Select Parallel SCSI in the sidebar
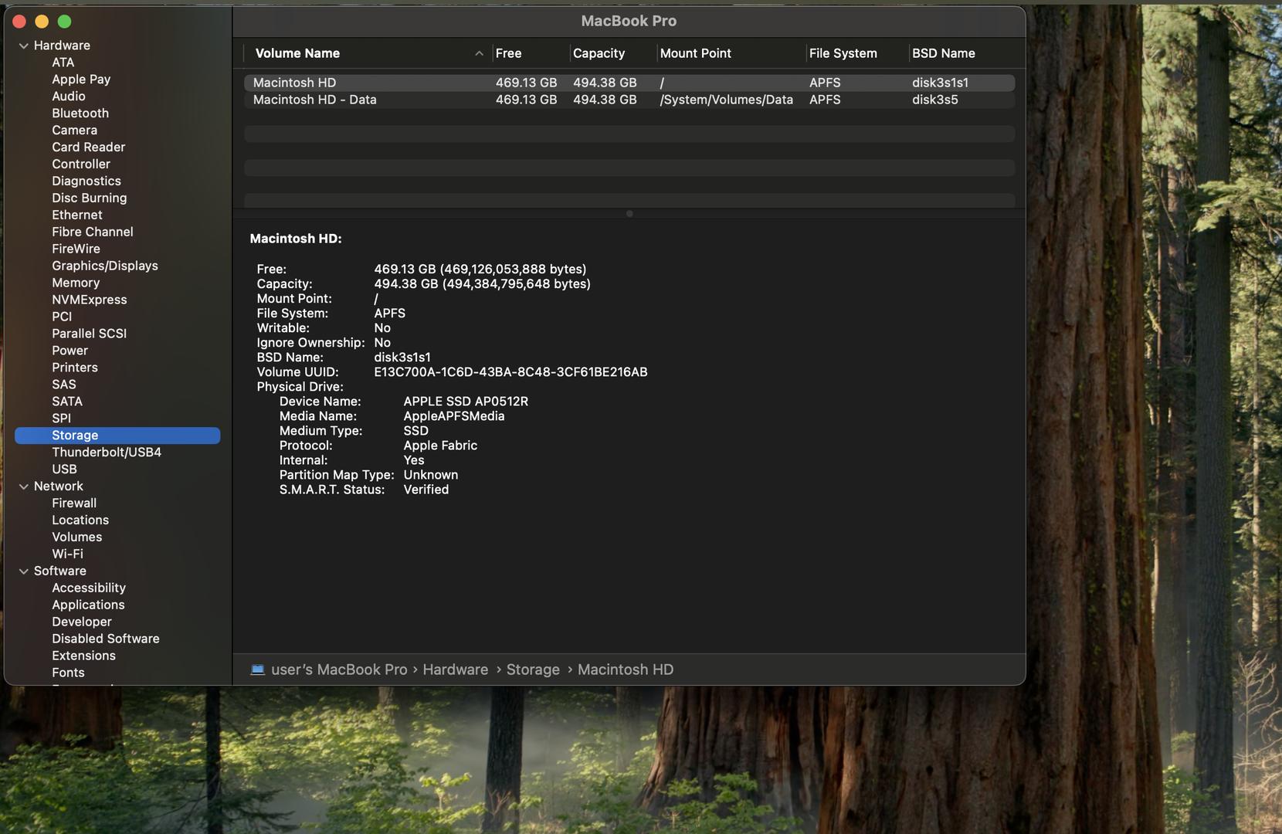 90,334
